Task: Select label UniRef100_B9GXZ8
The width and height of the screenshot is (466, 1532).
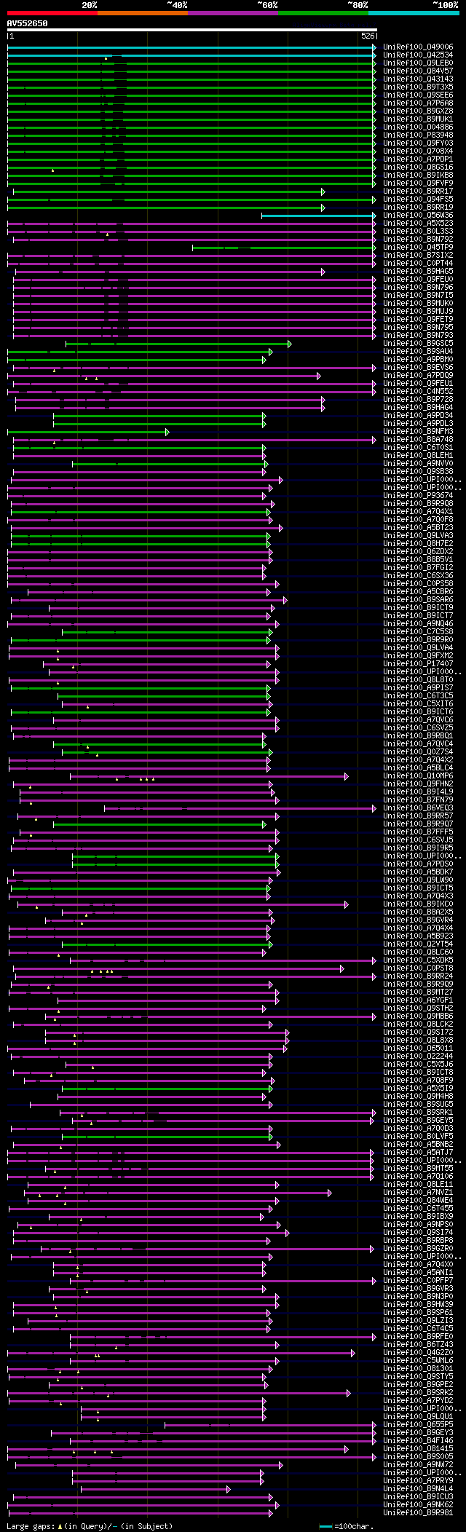Action: point(418,111)
